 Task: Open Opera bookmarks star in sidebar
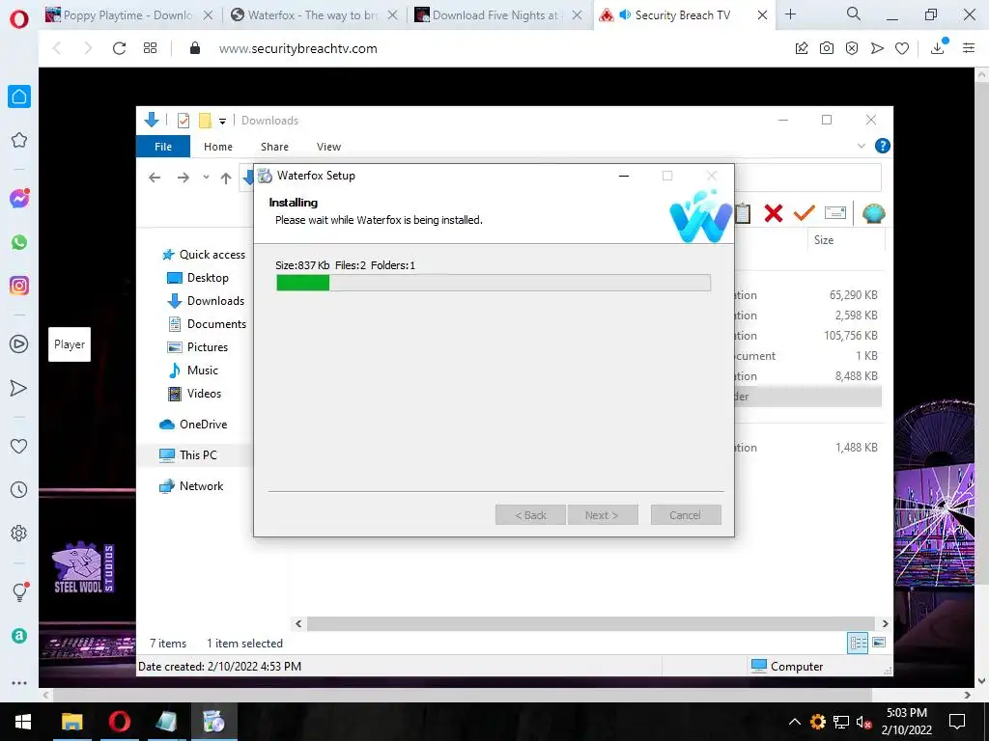pyautogui.click(x=19, y=140)
